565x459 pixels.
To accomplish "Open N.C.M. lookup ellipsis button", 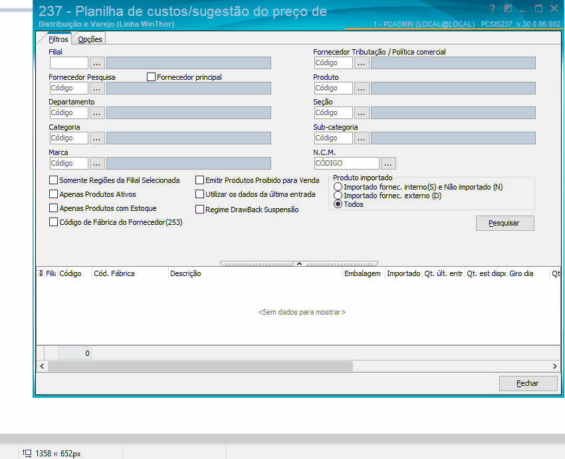I will 388,164.
